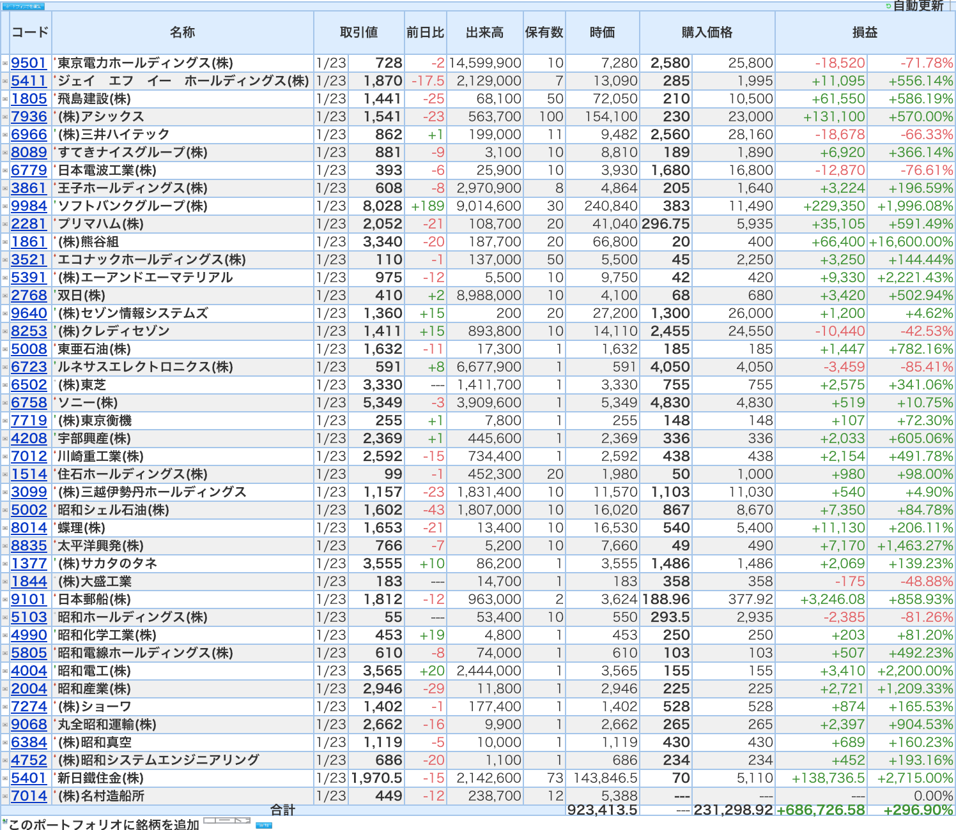Click the row icon left of code 9984
The image size is (956, 830).
click(5, 206)
